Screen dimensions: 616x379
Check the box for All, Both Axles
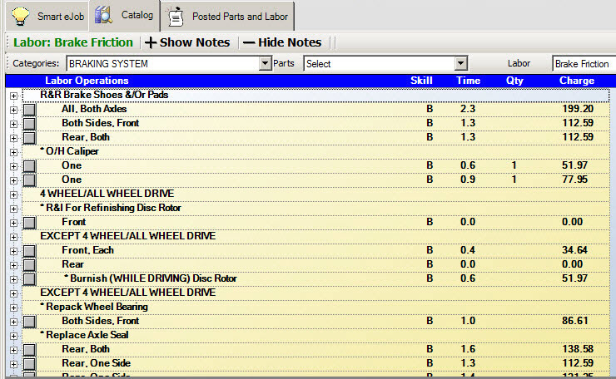[29, 110]
